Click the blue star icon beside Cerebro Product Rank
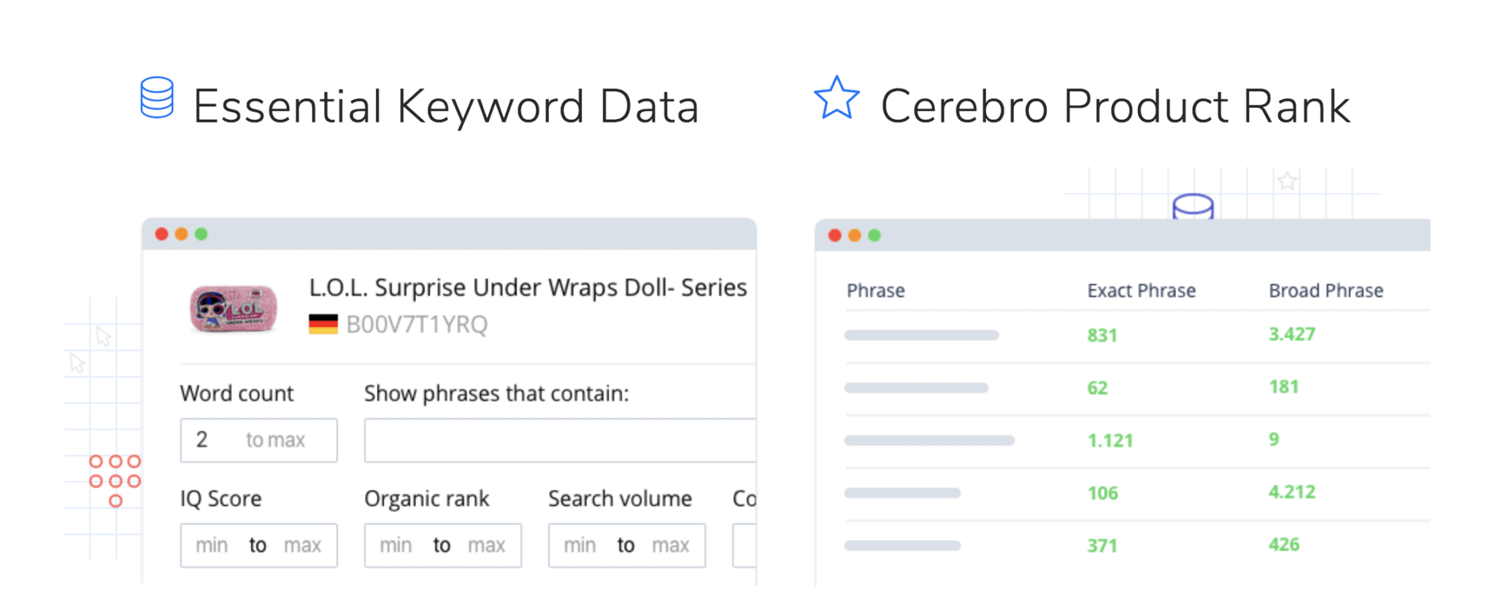 click(x=837, y=98)
